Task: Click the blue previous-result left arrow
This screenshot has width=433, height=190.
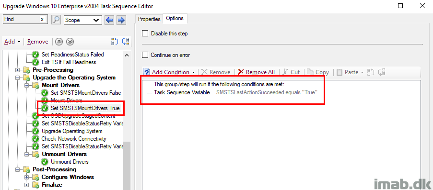Action: tap(110, 20)
